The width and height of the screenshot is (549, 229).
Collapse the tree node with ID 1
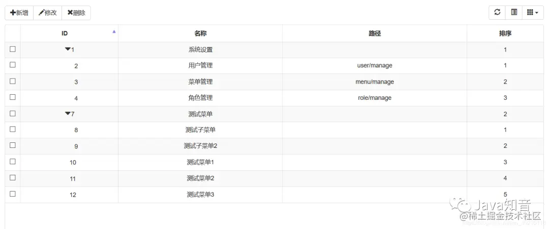[68, 49]
